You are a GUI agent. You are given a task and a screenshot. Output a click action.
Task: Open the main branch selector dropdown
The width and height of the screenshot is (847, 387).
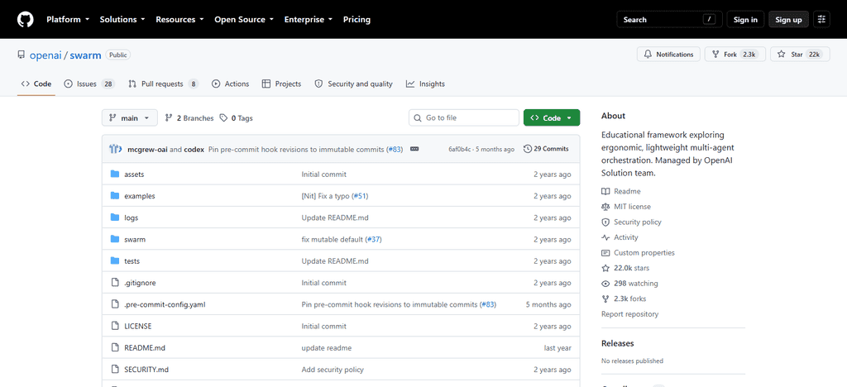pos(130,117)
